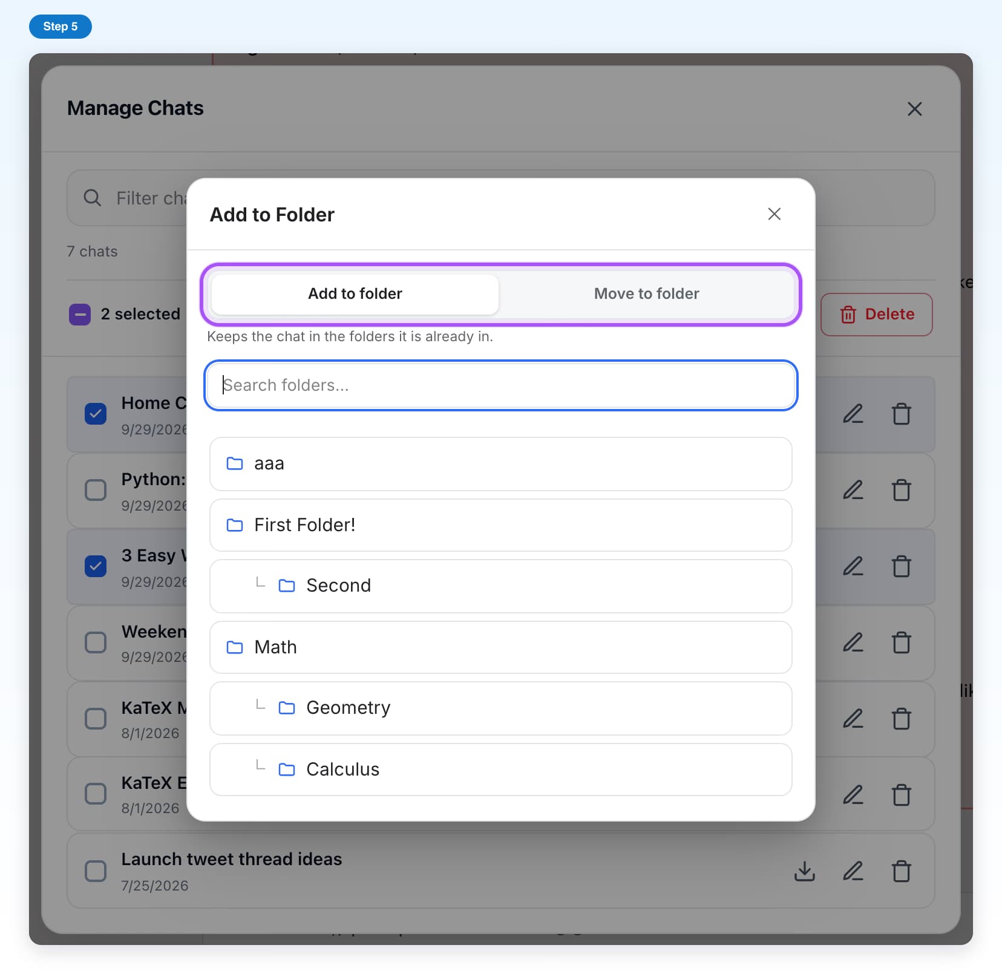Delete the Launch tweet thread ideas chat
Viewport: 1002px width, 974px height.
902,871
